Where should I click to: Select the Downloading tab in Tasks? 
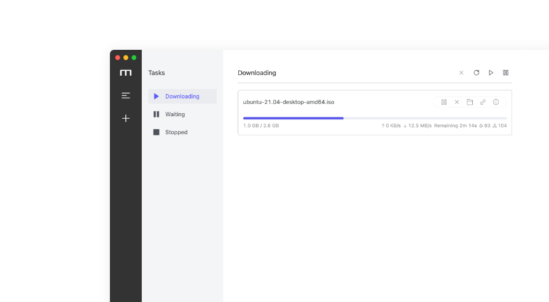182,97
